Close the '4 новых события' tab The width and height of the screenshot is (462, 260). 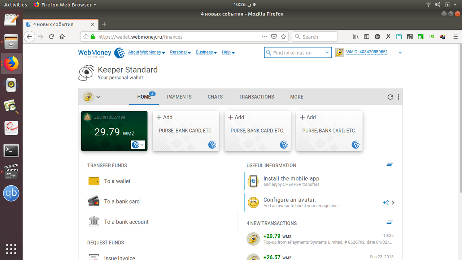tap(93, 25)
